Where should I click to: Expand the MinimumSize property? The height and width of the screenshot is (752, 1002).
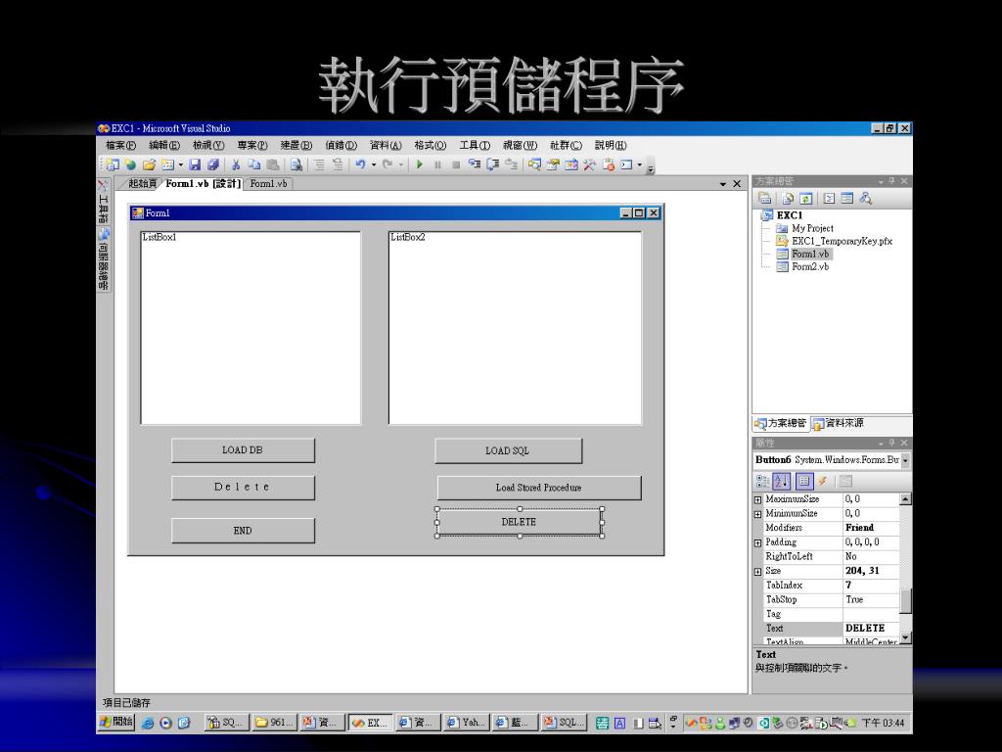pyautogui.click(x=758, y=514)
